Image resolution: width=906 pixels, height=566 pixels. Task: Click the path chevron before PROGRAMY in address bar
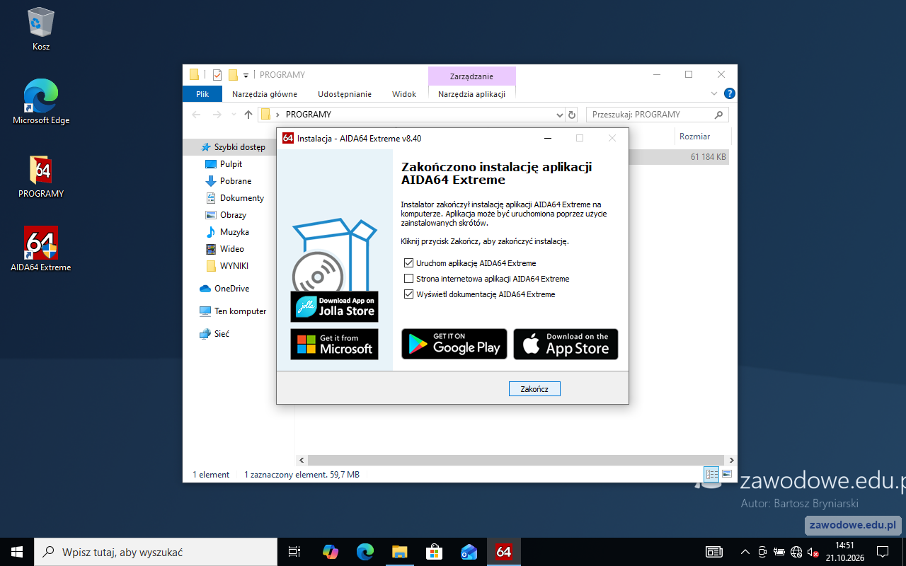pos(278,115)
